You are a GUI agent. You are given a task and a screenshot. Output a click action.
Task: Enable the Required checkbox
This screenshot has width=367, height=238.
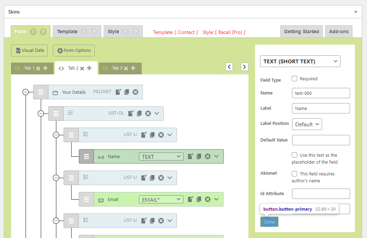(x=294, y=79)
